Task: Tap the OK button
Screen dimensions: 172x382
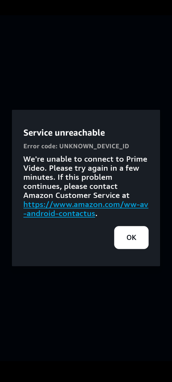Action: click(131, 238)
